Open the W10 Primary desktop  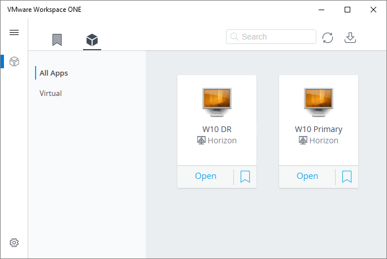[x=307, y=176]
